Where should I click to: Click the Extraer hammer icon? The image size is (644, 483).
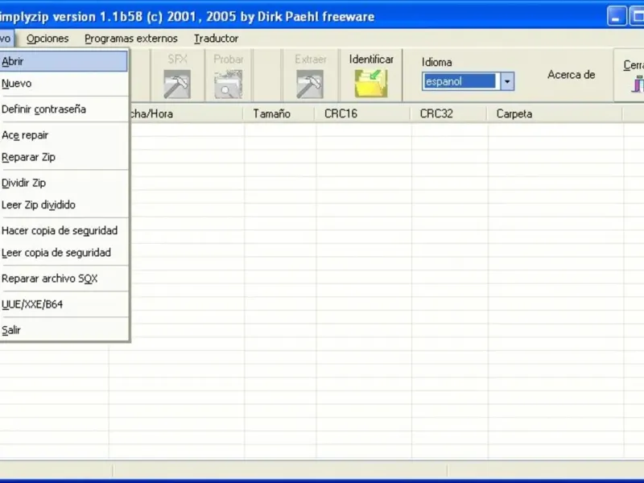click(310, 85)
